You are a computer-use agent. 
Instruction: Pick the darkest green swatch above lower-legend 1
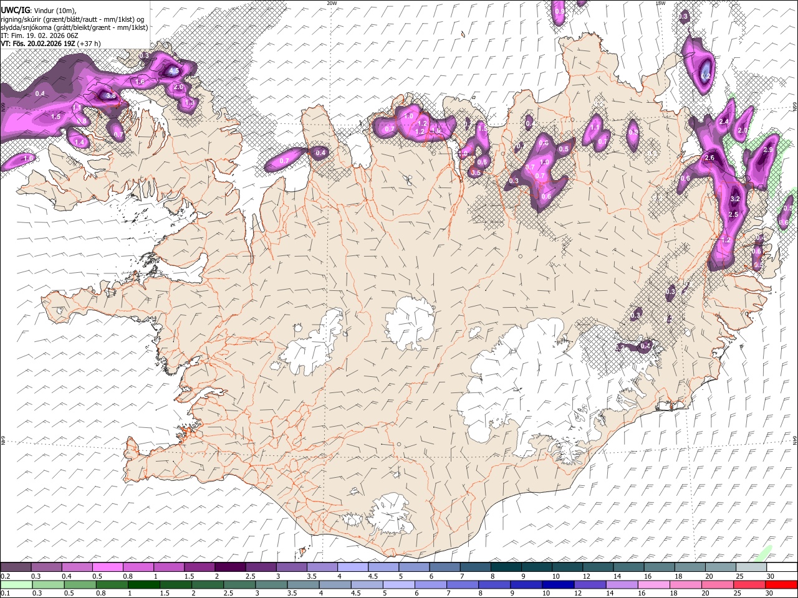click(x=143, y=585)
